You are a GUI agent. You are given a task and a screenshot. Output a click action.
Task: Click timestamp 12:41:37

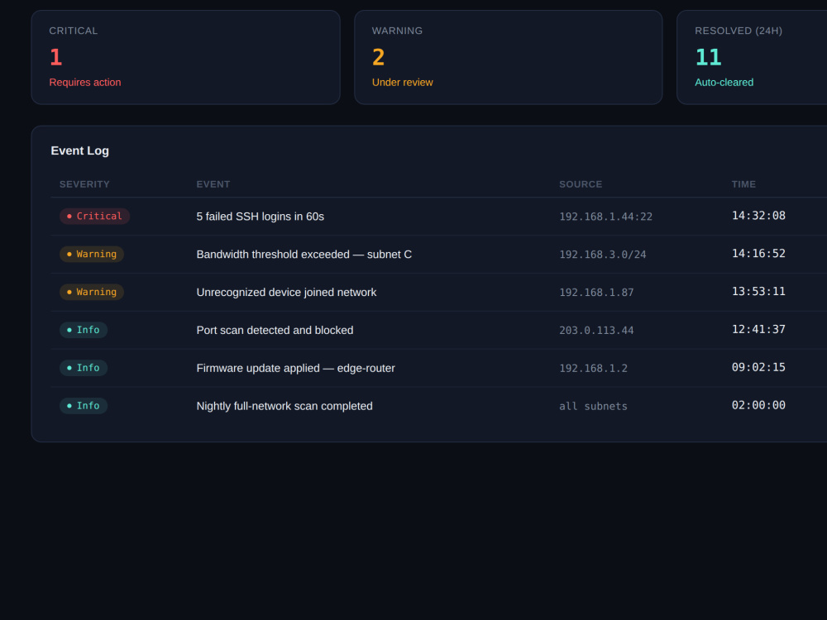[x=758, y=330]
